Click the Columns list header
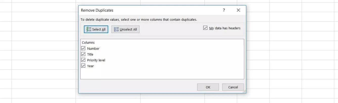Screen dimensions: 338x103 click(x=88, y=43)
